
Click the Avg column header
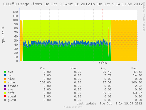coord(104,68)
